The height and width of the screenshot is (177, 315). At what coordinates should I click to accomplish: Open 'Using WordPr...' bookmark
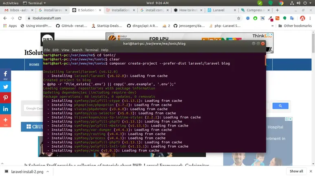click(x=36, y=26)
